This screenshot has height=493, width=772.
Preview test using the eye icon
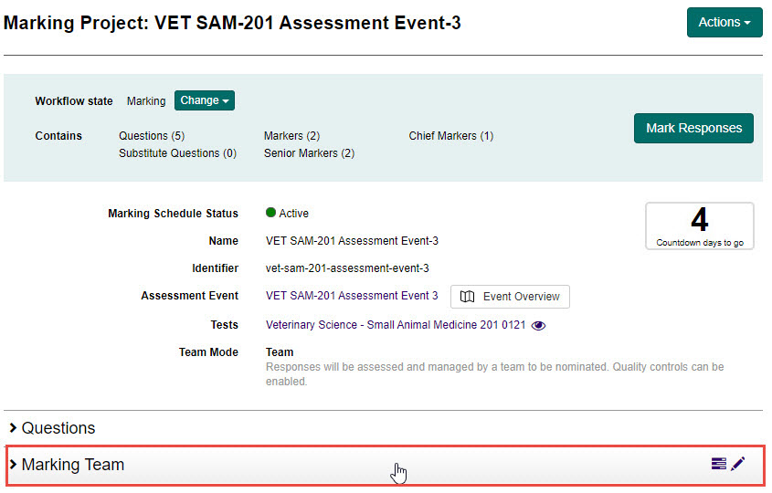[539, 325]
